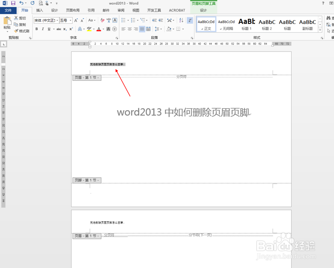Click the 页脚 - 第 1 节 footer label
The width and height of the screenshot is (334, 268).
[x=87, y=180]
